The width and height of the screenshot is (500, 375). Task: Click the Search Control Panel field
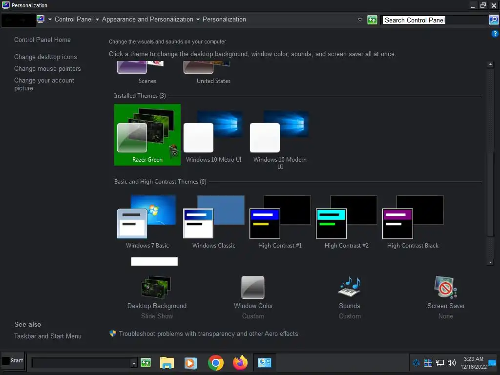coord(435,20)
